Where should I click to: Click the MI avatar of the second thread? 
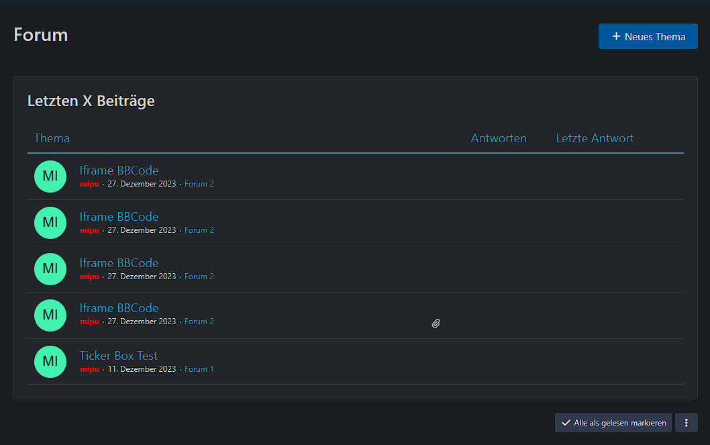coord(50,223)
